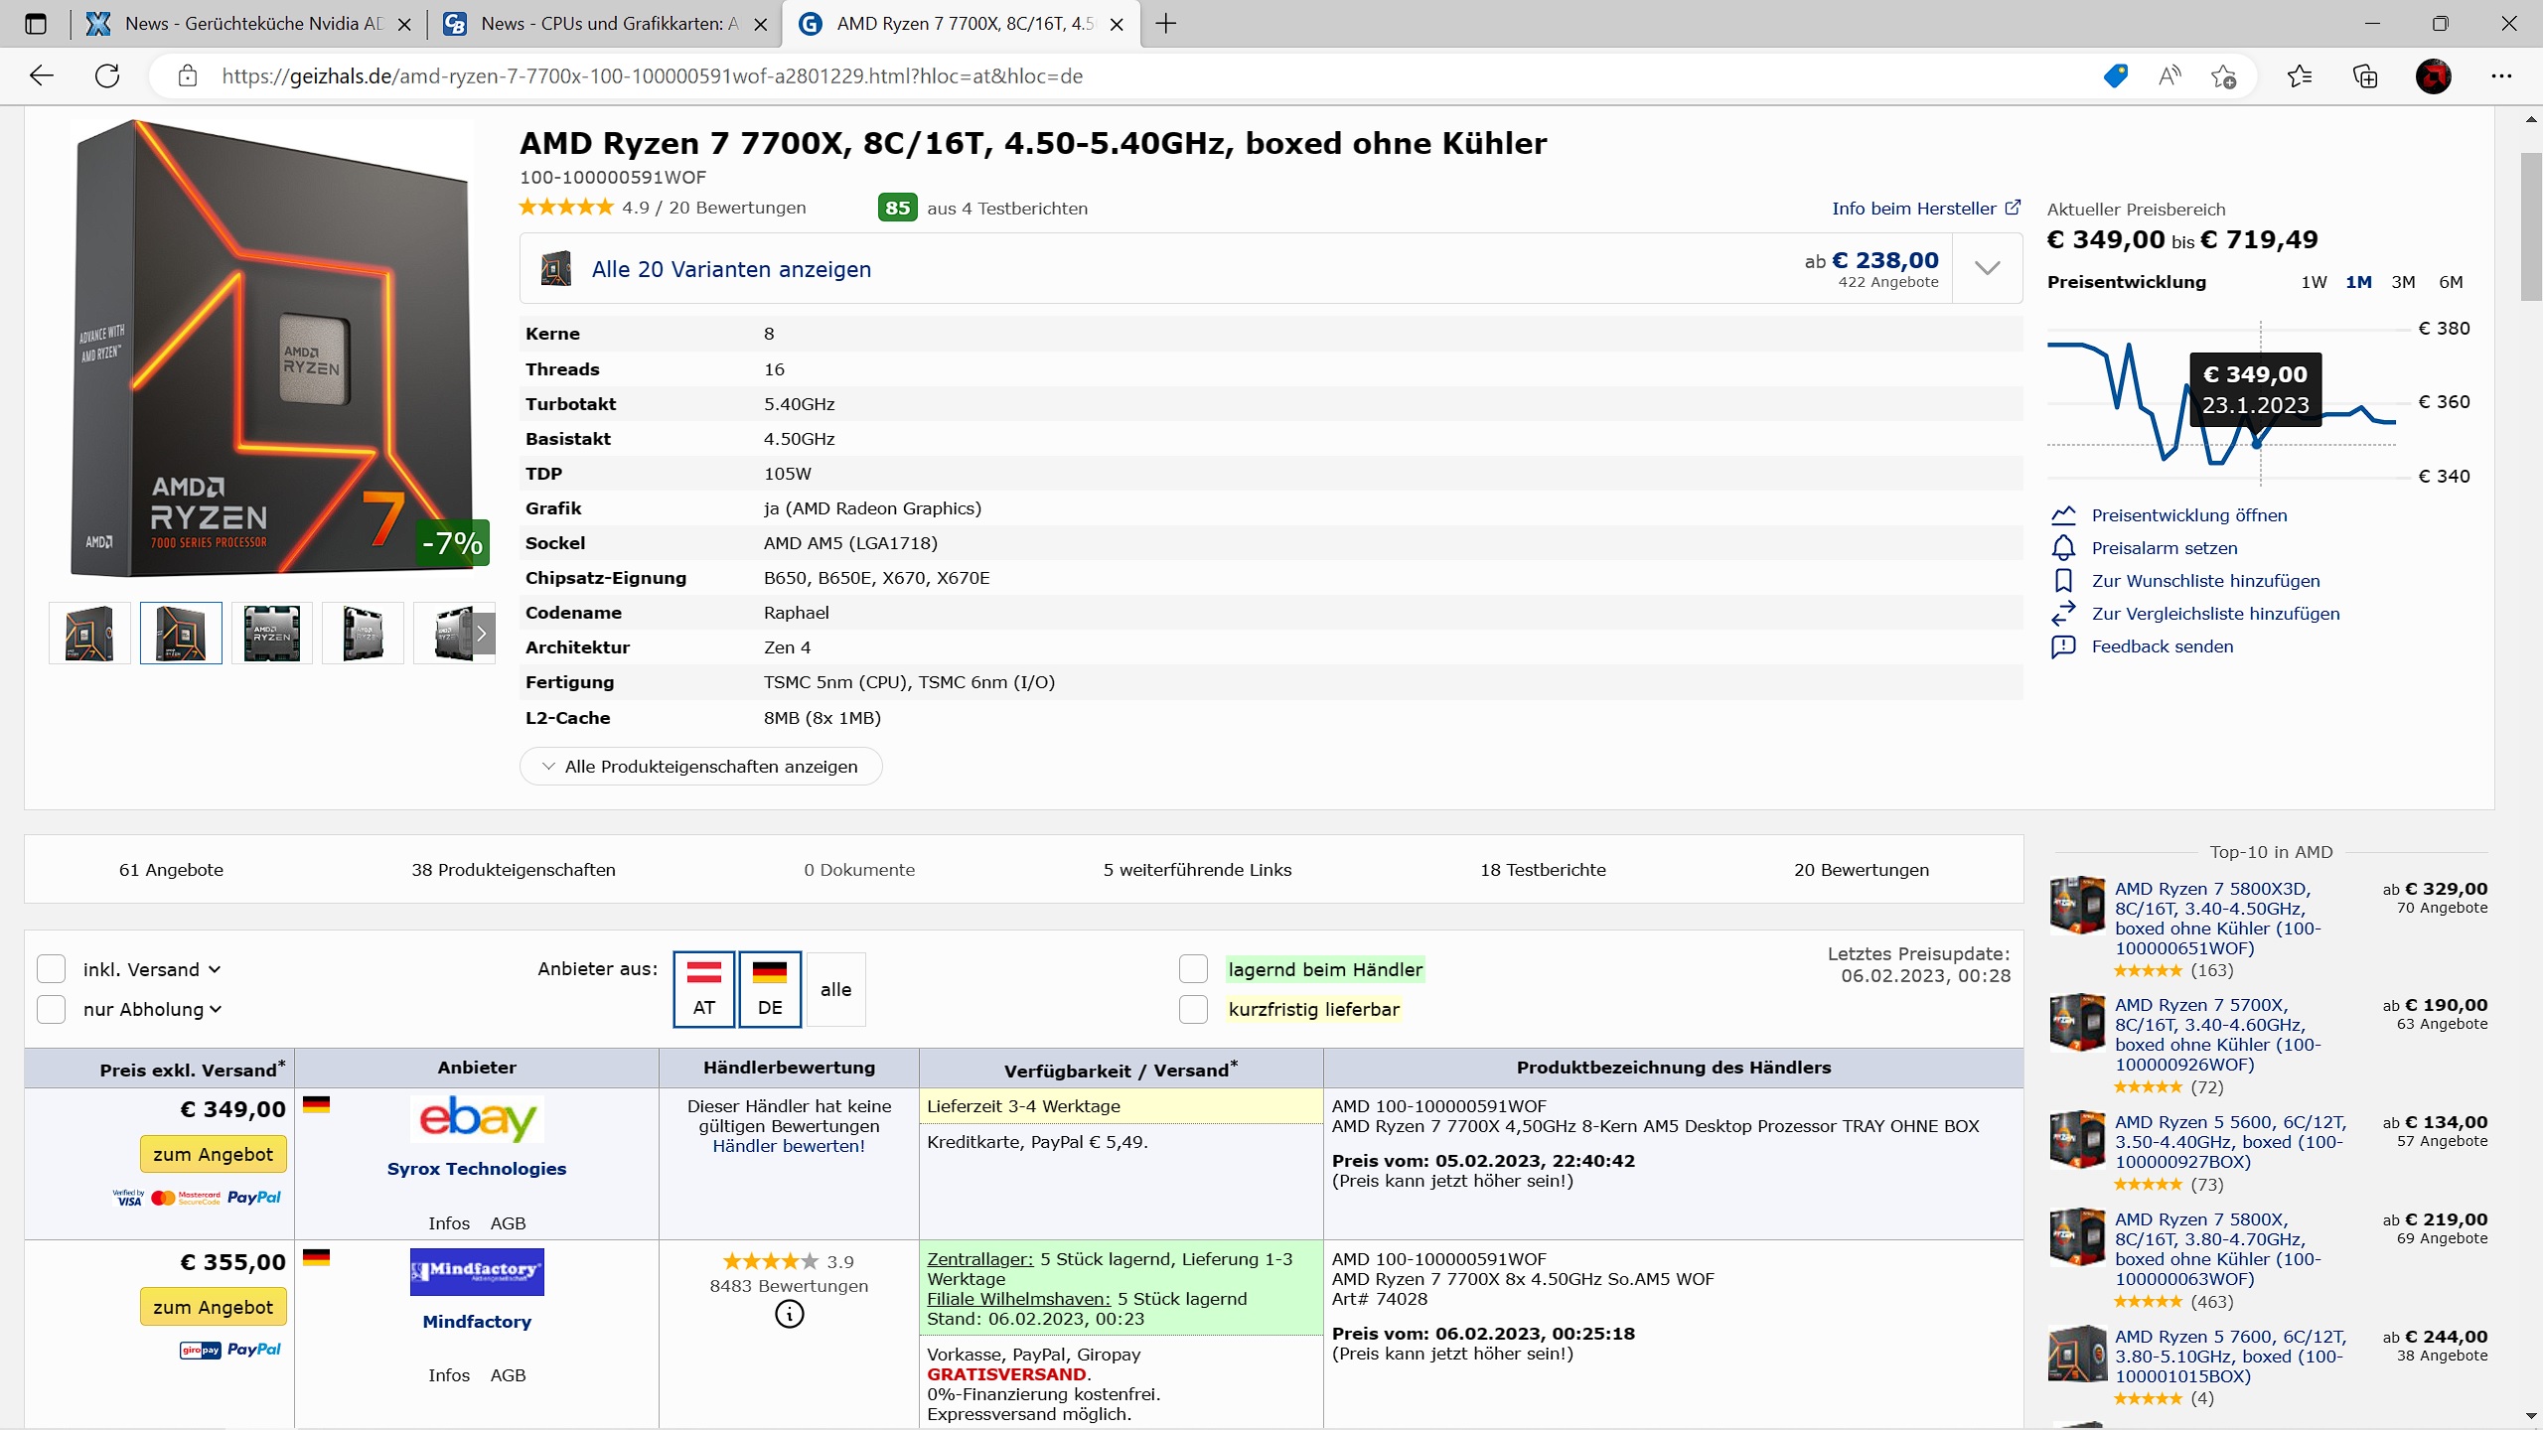The image size is (2543, 1430).
Task: Open Edge favorites star list icon
Action: tap(2299, 76)
